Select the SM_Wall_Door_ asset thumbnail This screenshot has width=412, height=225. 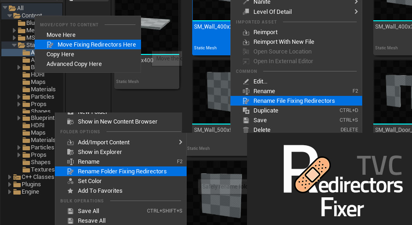click(x=393, y=92)
